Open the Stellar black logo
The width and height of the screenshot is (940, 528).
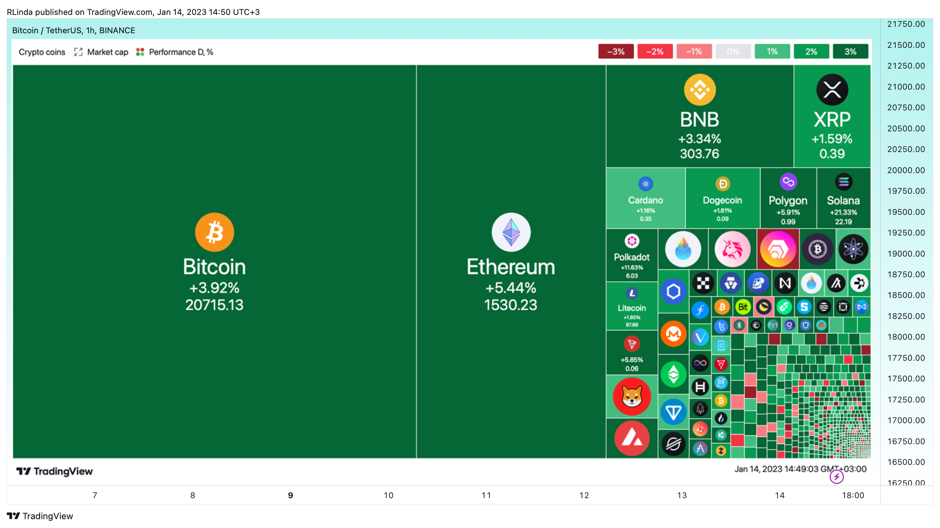coord(673,444)
